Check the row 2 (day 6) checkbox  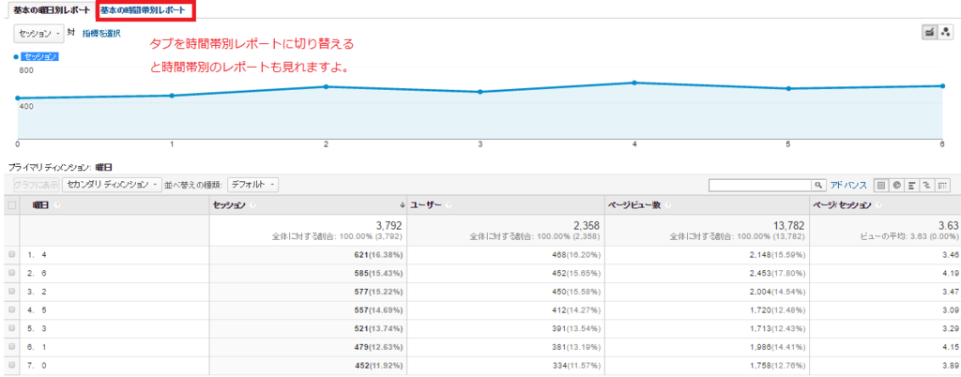point(11,272)
